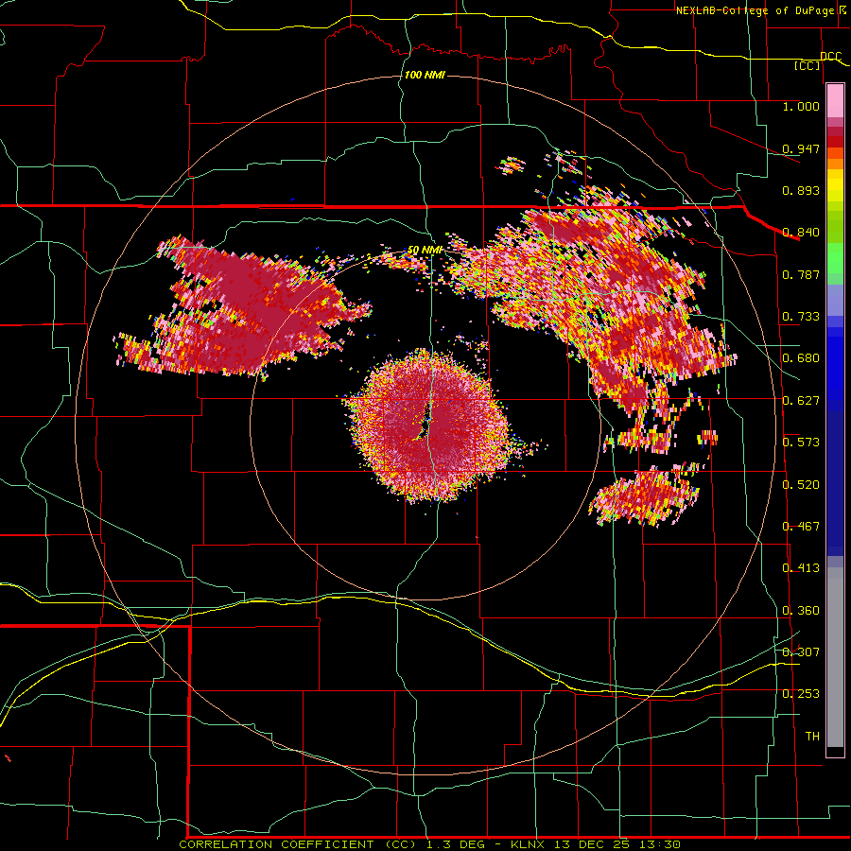
Task: Click the 0.680 color scale value
Action: [x=801, y=358]
